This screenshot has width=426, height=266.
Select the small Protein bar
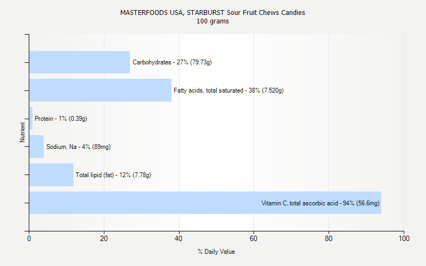pos(31,119)
